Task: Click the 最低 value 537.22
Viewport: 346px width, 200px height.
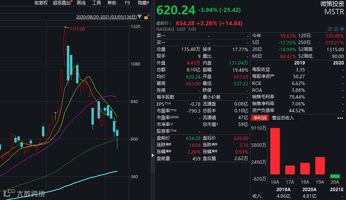Action: [x=241, y=84]
